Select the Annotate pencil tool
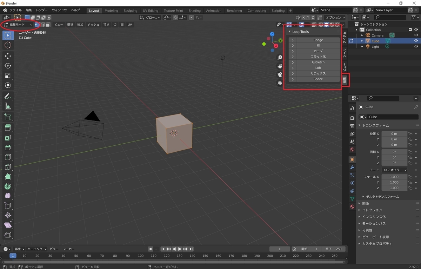Viewport: 421px width, 269px height. click(x=8, y=97)
